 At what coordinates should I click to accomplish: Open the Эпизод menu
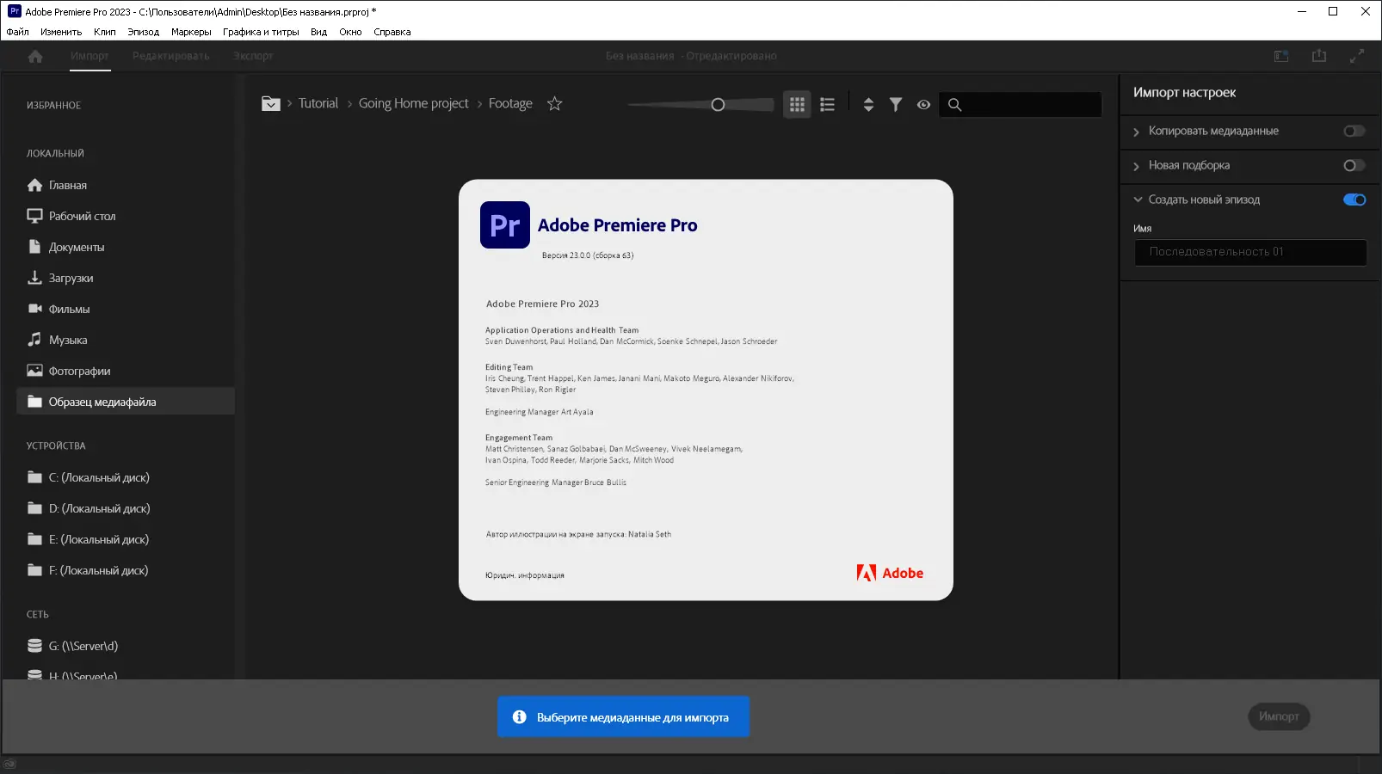coord(144,32)
